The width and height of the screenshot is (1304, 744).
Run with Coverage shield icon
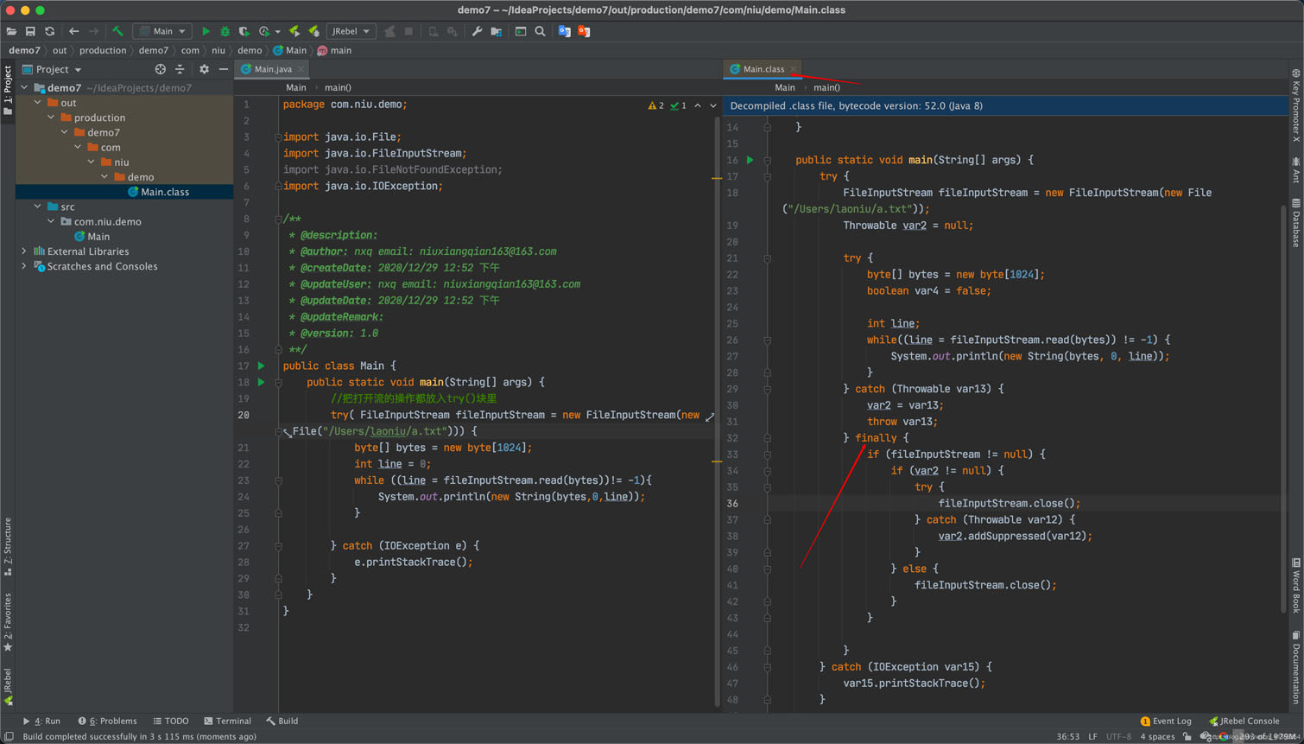[244, 31]
